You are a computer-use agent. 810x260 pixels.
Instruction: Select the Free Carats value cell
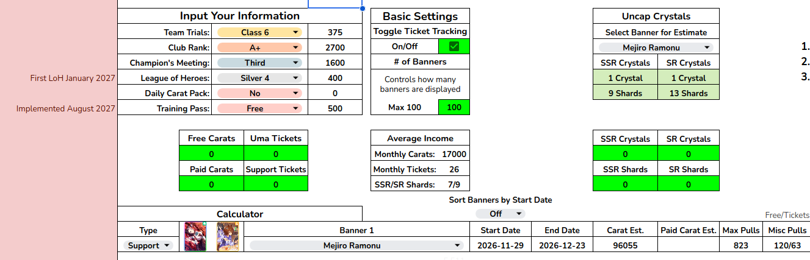(211, 153)
